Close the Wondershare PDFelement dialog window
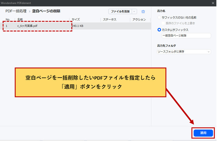The height and width of the screenshot is (141, 217). click(x=213, y=3)
